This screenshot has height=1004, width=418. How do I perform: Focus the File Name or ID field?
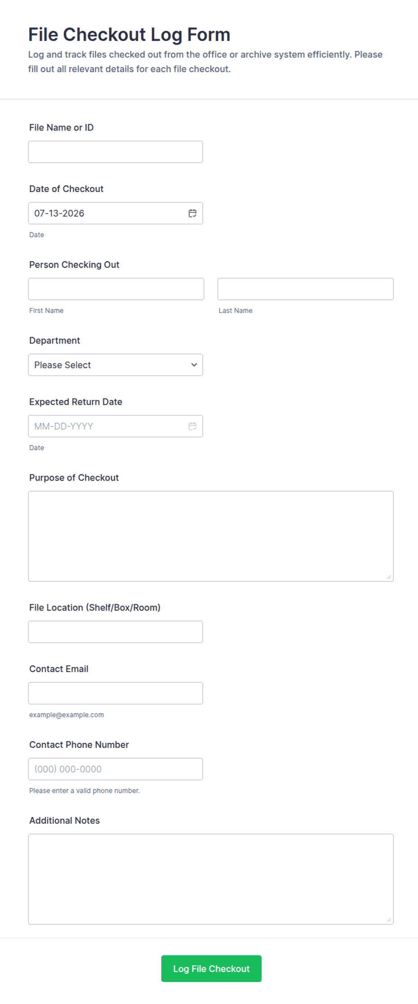click(116, 152)
